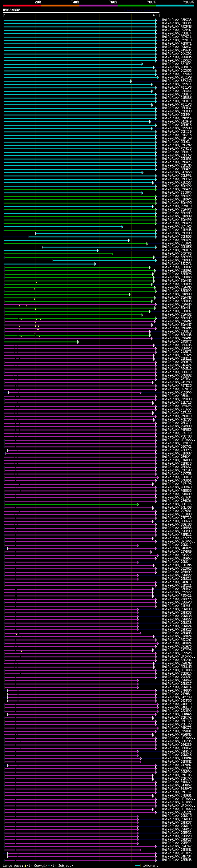Select label UniRef100_P35021
Viewport: 197px width, 868px height.
(x=177, y=596)
